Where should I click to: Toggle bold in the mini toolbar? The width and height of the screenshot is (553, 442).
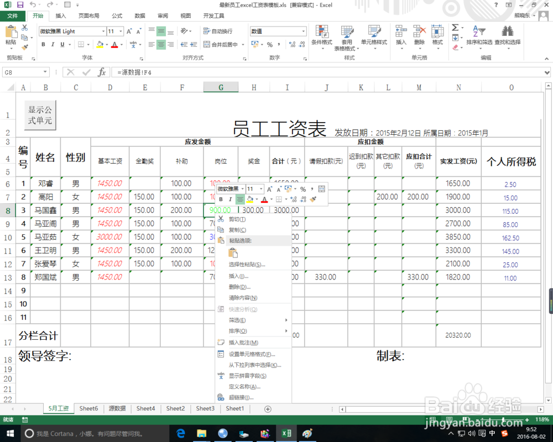click(x=221, y=198)
